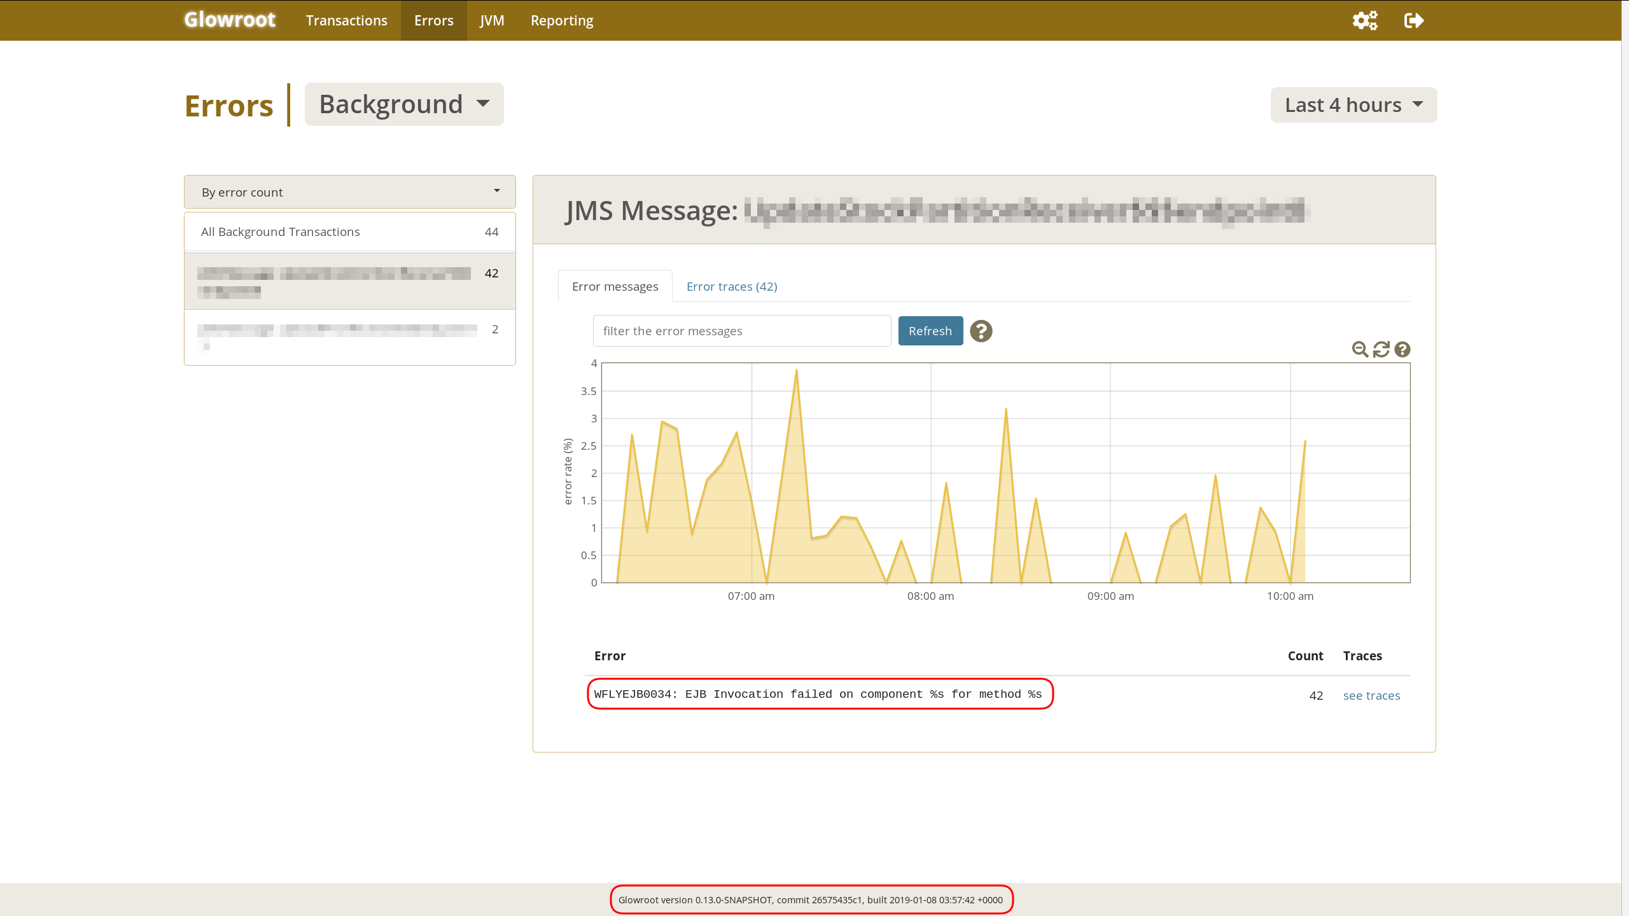The width and height of the screenshot is (1629, 916).
Task: Click the filter the error messages field
Action: (x=741, y=331)
